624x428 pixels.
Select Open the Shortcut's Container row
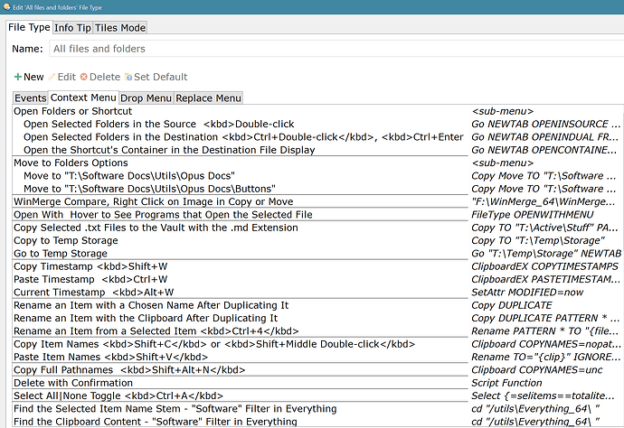point(318,150)
